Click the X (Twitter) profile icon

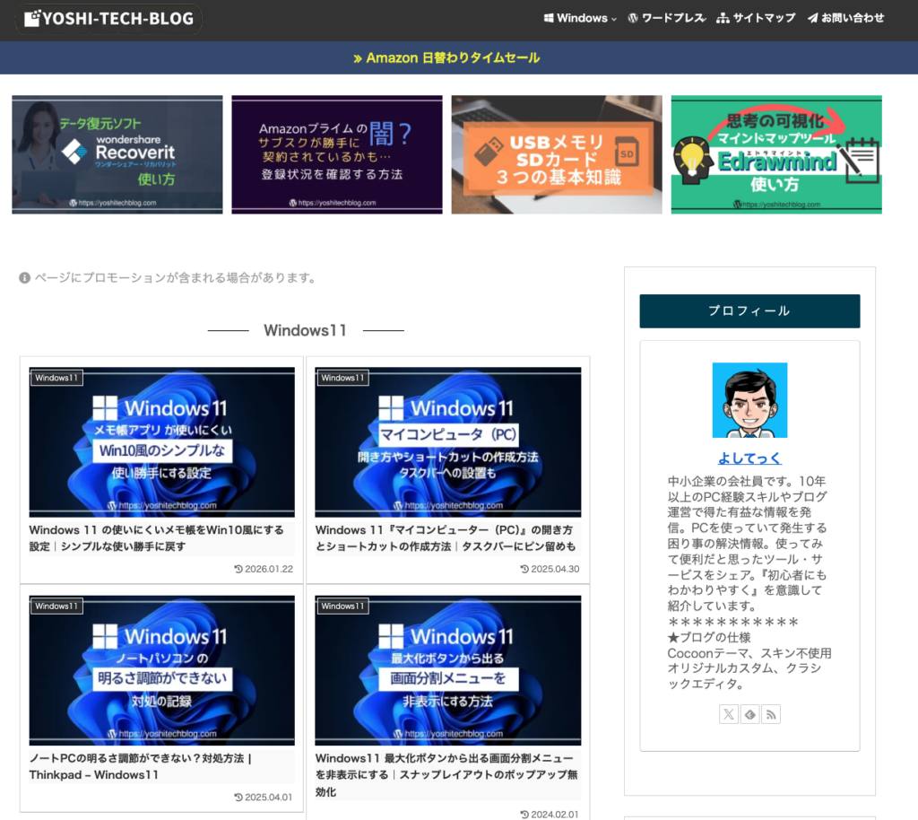point(729,714)
